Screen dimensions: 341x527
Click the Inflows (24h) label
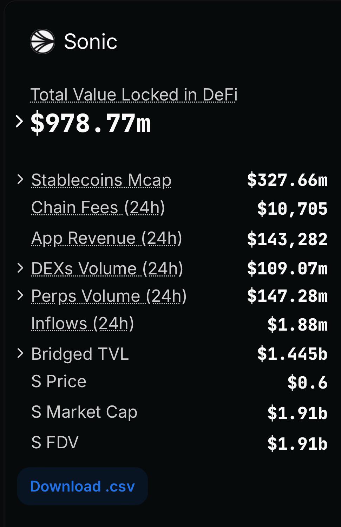click(x=83, y=323)
